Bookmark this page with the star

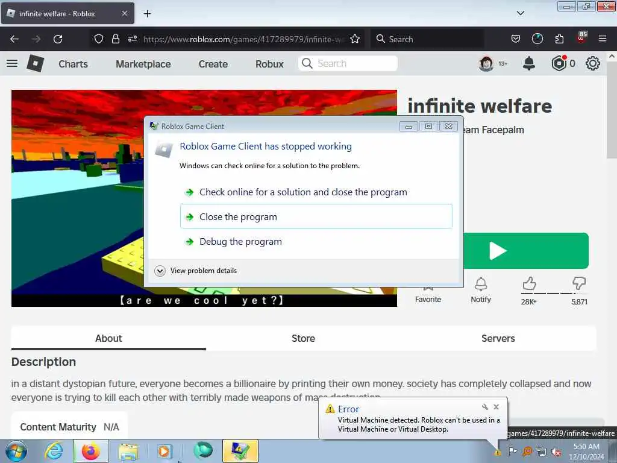tap(355, 39)
